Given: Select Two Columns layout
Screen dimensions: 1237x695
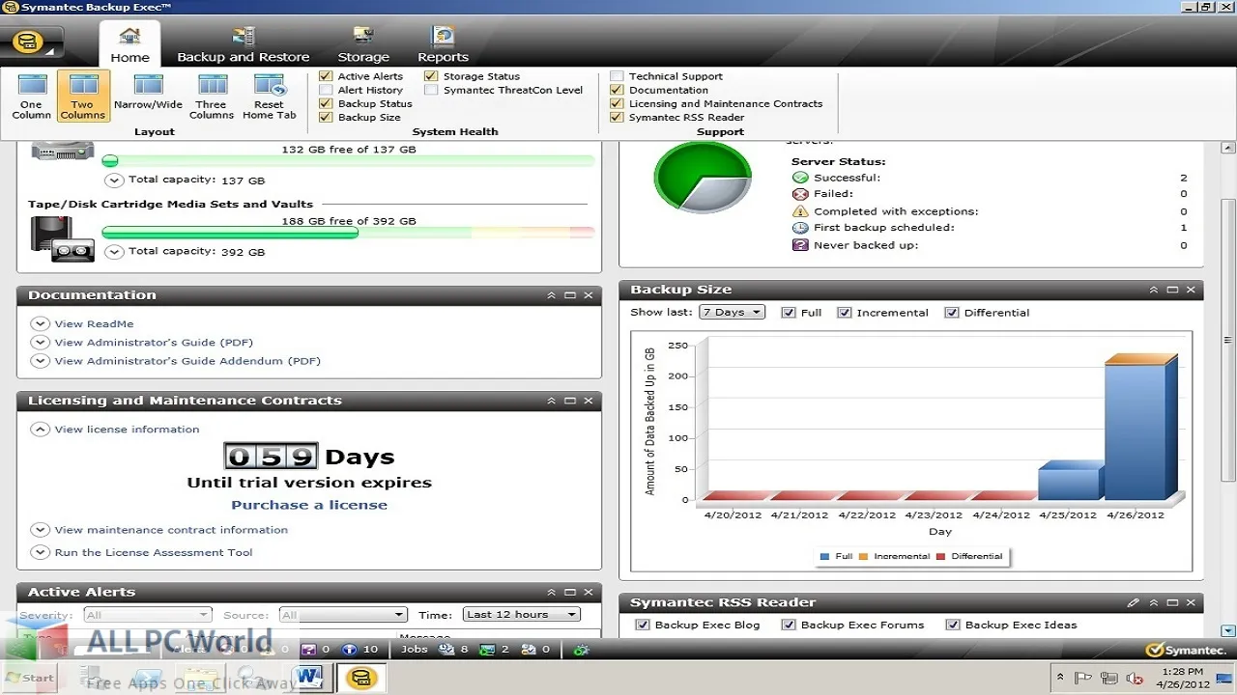Looking at the screenshot, I should coord(83,96).
